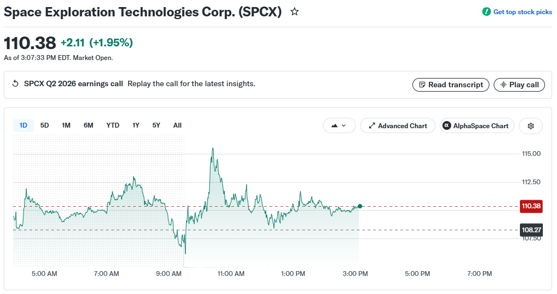The height and width of the screenshot is (294, 557).
Task: Open the Read transcript button
Action: (x=451, y=85)
